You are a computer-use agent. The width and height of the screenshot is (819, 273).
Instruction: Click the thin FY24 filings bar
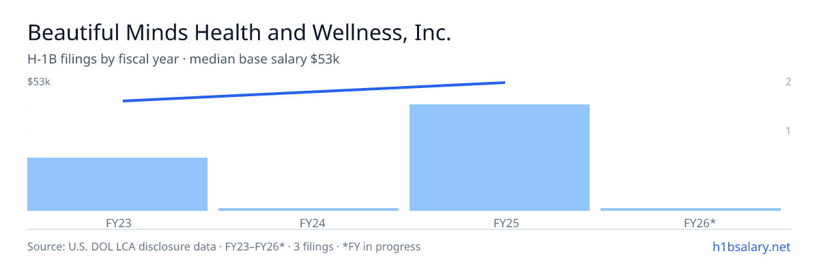click(x=308, y=210)
